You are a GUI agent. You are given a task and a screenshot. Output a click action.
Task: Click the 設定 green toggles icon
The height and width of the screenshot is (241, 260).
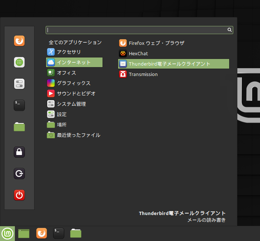(x=51, y=114)
